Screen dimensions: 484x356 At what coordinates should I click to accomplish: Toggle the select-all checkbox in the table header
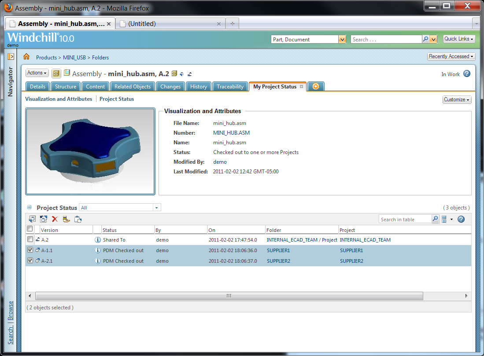tap(30, 228)
